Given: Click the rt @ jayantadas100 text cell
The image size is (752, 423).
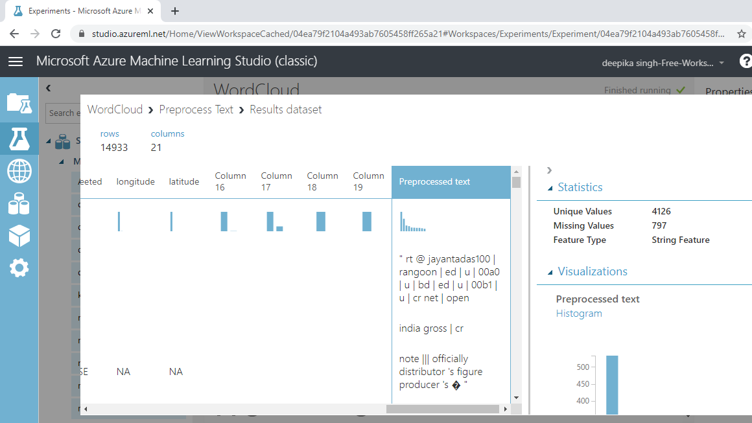Looking at the screenshot, I should point(449,279).
